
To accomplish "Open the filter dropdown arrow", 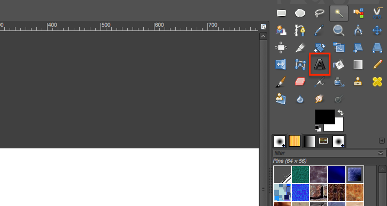I will (381, 153).
